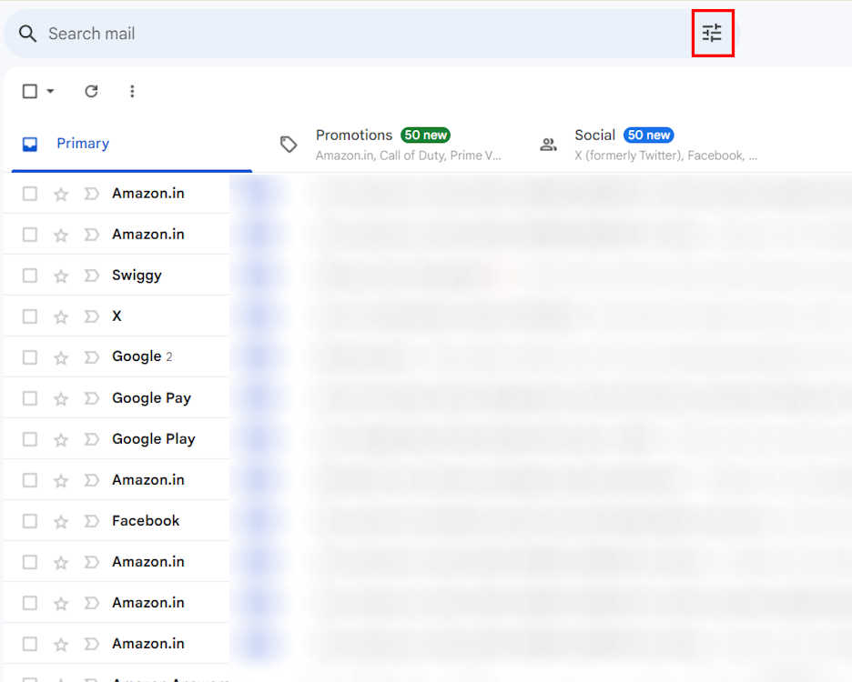This screenshot has height=682, width=852.
Task: Star the top Amazon.in email
Action: click(x=60, y=193)
